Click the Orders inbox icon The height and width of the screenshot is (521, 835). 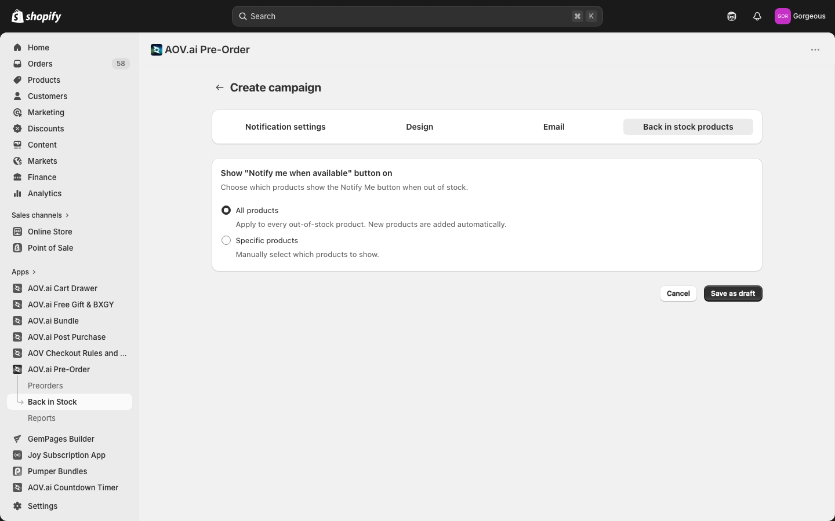pos(17,64)
